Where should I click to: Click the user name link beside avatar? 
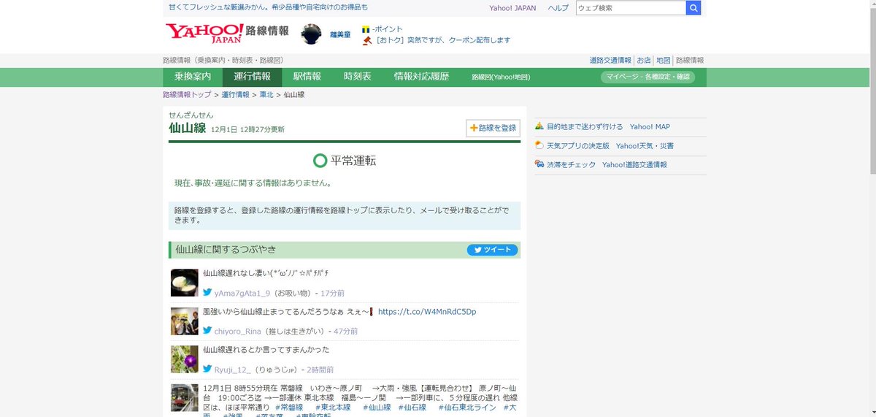[340, 34]
